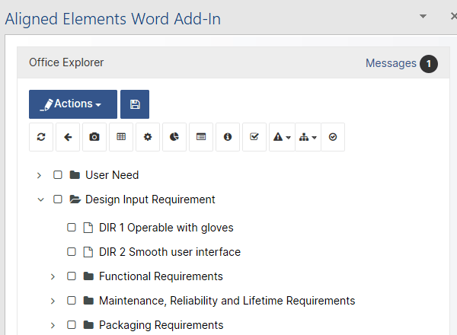Viewport: 457px width, 335px height.
Task: Check the DIR 1 Operable with gloves box
Action: click(x=72, y=228)
